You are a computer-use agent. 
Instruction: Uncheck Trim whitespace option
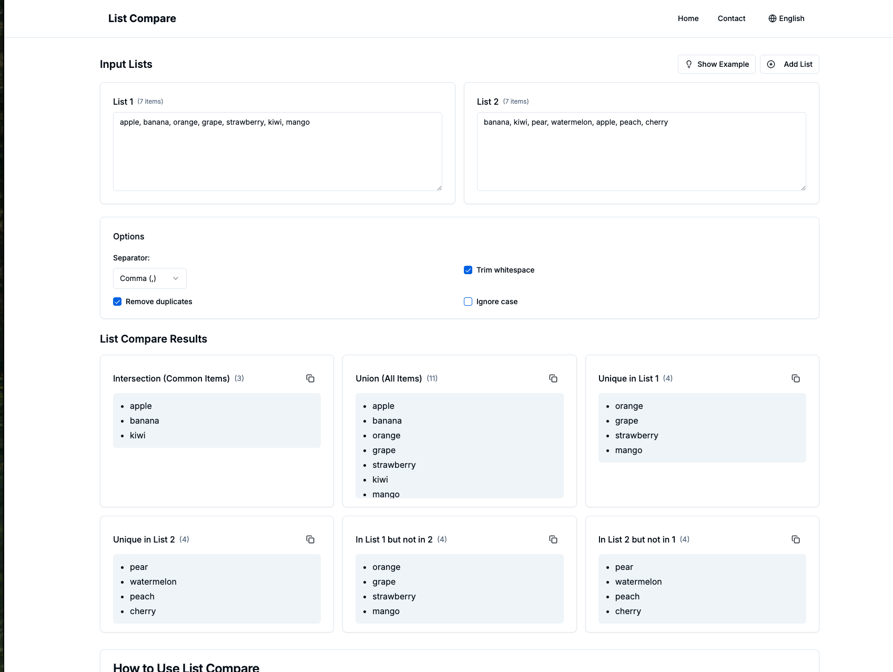(x=468, y=270)
